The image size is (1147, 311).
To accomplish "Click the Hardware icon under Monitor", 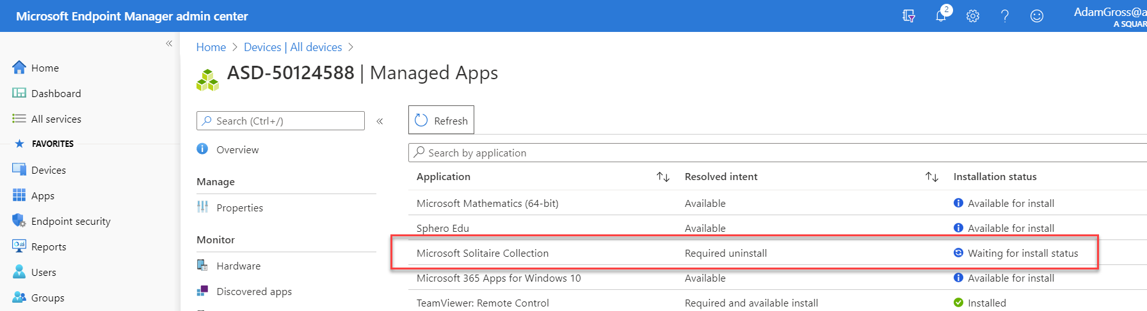I will (202, 265).
